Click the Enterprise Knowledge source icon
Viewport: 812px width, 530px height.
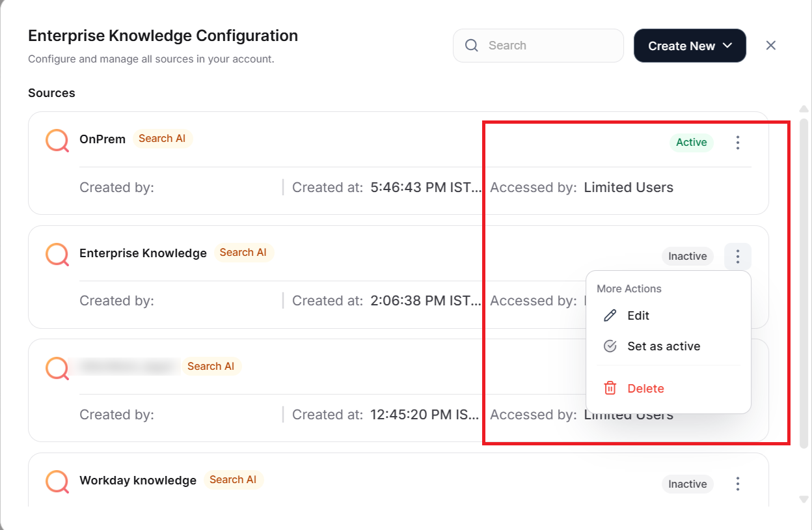(x=57, y=254)
